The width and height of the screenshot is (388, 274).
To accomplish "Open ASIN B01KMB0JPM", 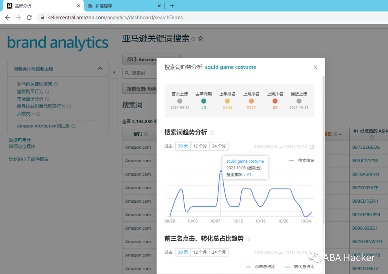I will coord(366,215).
